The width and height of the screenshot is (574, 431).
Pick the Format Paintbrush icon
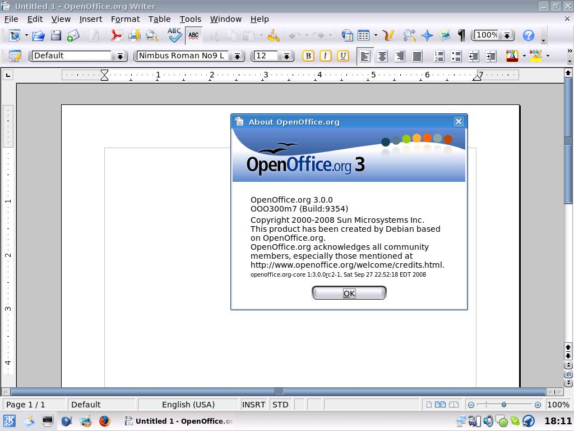[x=274, y=35]
